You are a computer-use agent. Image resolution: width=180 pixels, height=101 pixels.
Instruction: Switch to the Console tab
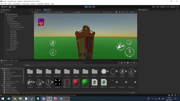pyautogui.click(x=14, y=61)
